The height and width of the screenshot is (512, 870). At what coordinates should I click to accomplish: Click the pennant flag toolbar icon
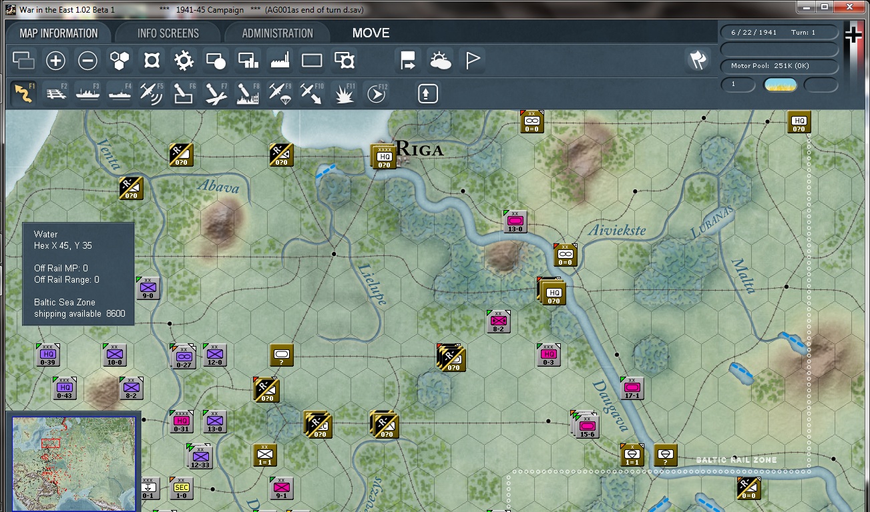473,61
